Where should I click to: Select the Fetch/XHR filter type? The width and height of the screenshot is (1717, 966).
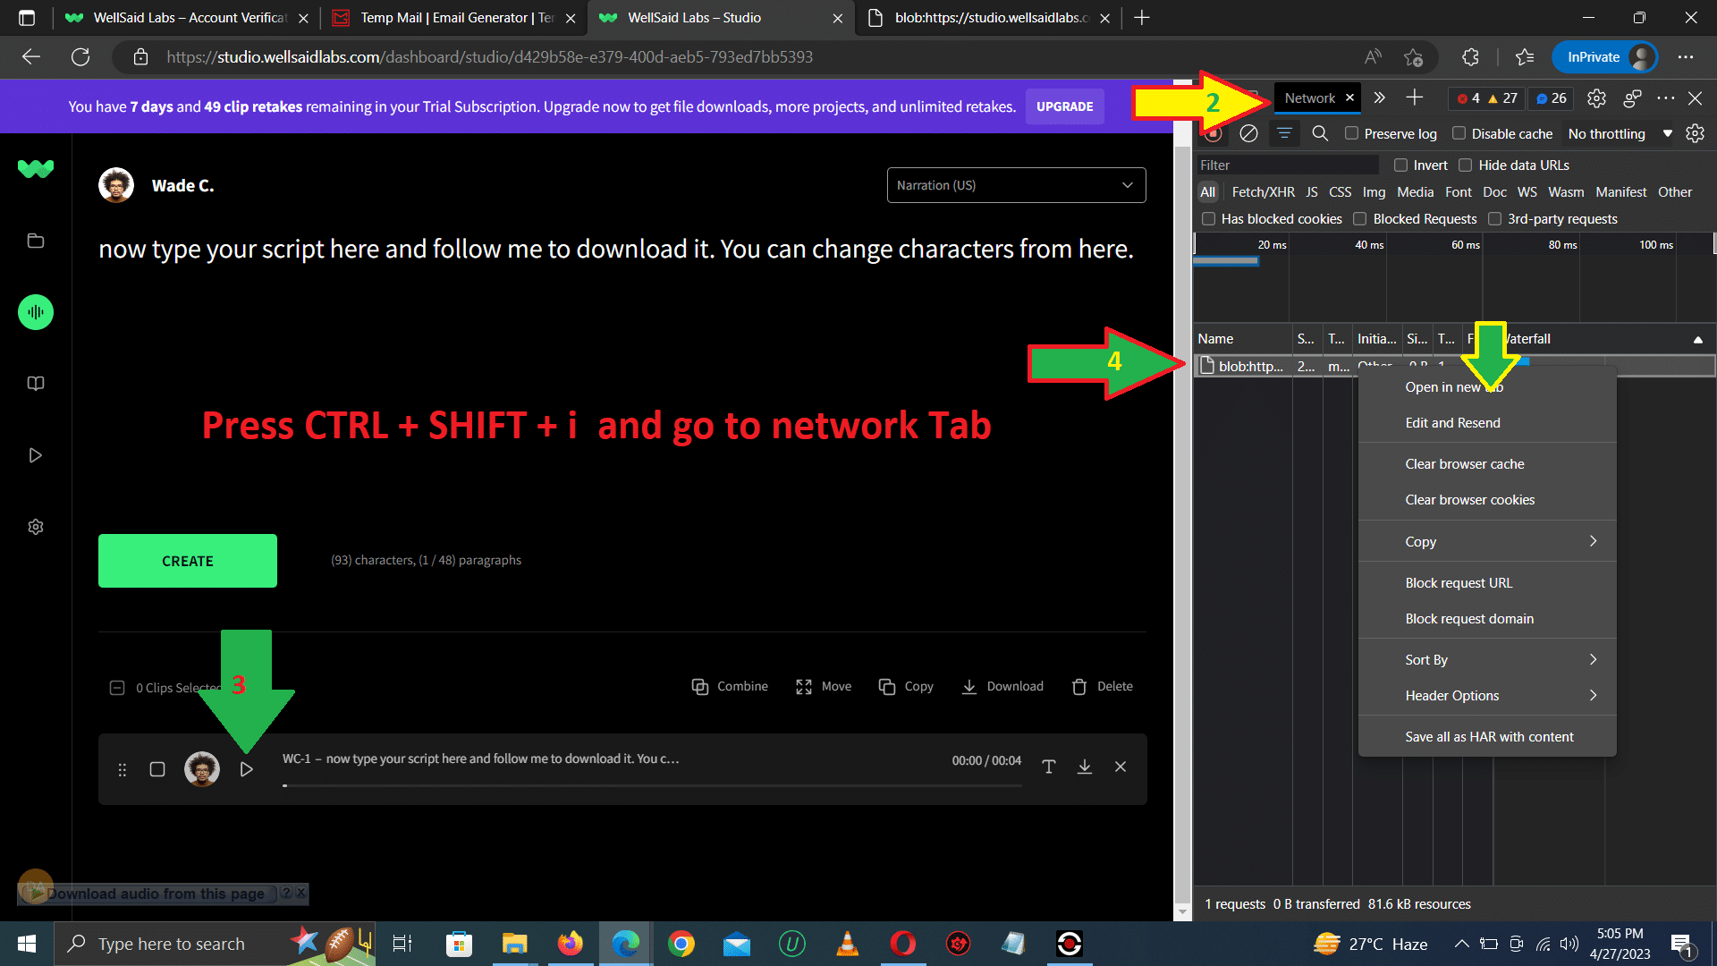click(x=1263, y=192)
